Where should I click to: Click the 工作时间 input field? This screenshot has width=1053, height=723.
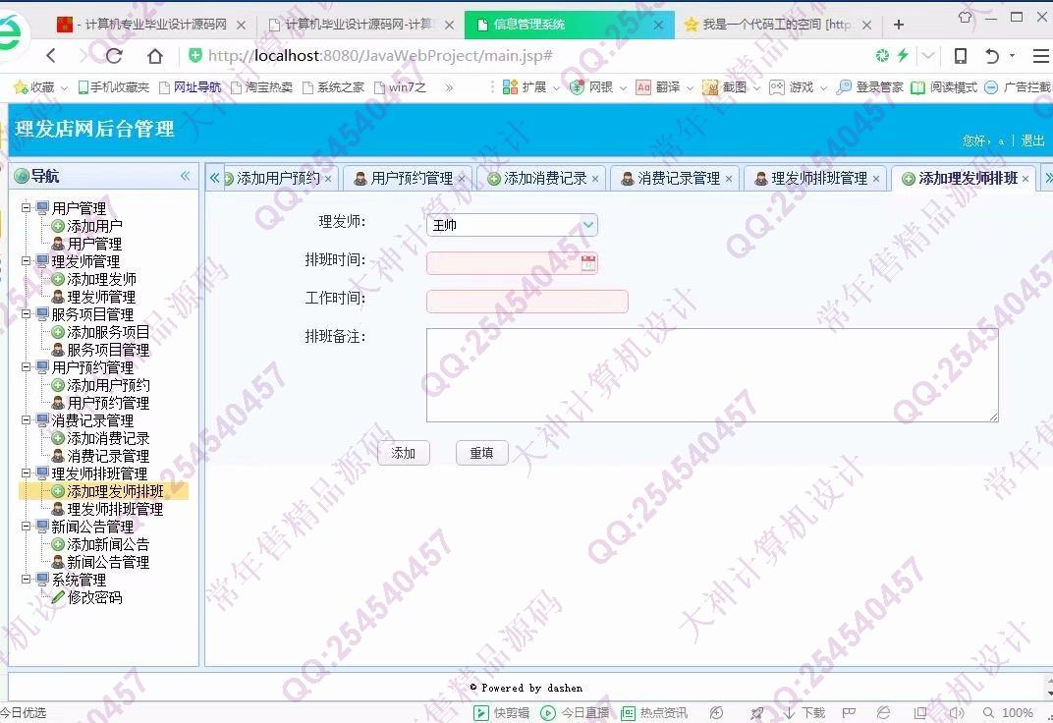(527, 302)
